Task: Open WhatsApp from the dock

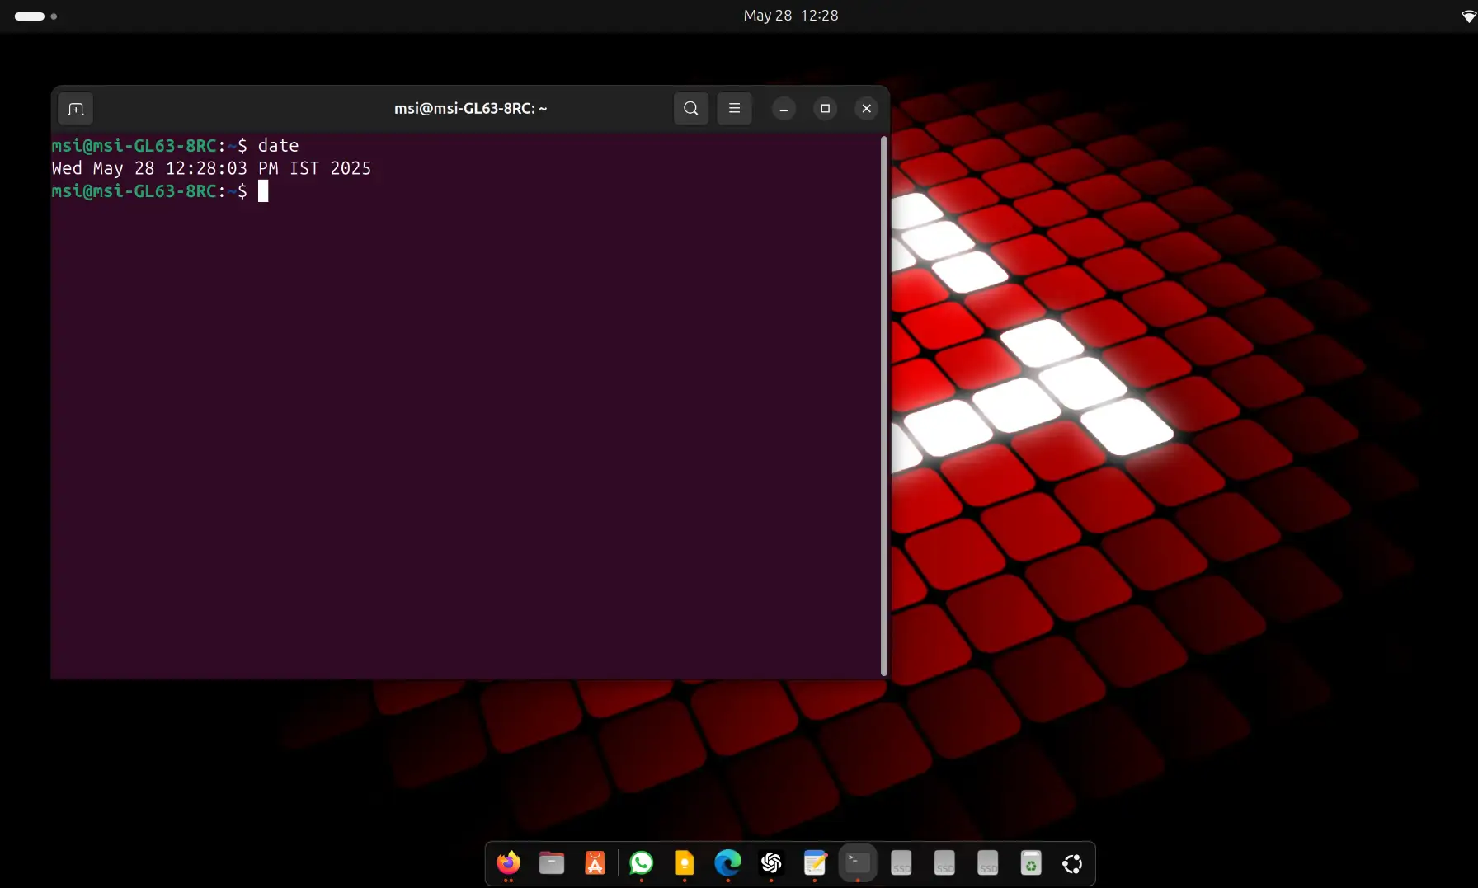Action: click(x=641, y=863)
